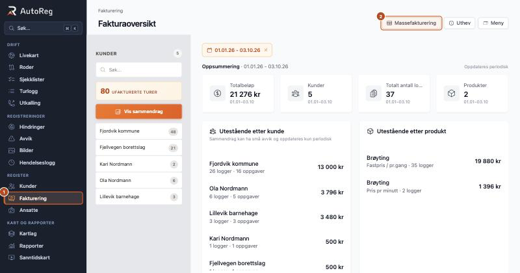Select Fjellvegen borettslag in customer list
Viewport: 520px width, 273px height.
click(138, 148)
